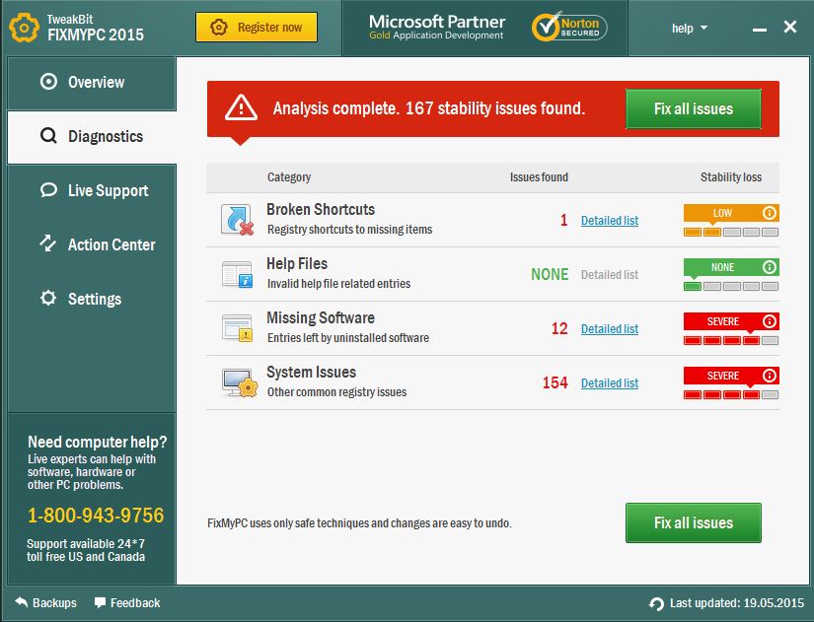The height and width of the screenshot is (622, 814).
Task: Click the Missing Software category icon
Action: tap(237, 328)
